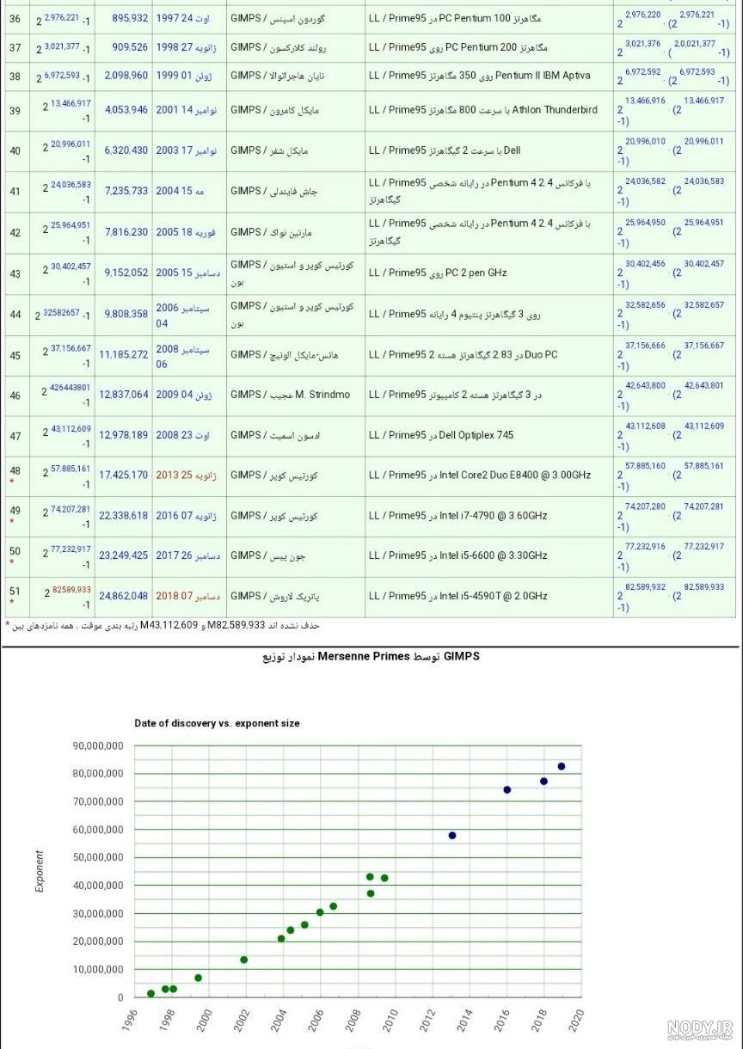The image size is (743, 1049).
Task: Click the Intel Core2 Duo E8400 hardware cell
Action: 488,475
